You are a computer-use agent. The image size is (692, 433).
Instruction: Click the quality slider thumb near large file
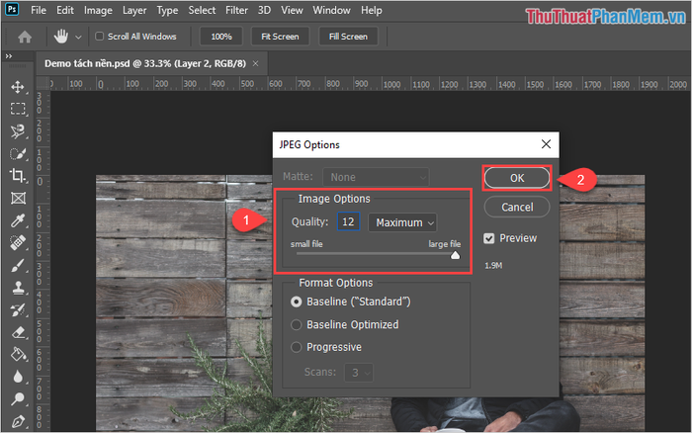click(x=455, y=255)
